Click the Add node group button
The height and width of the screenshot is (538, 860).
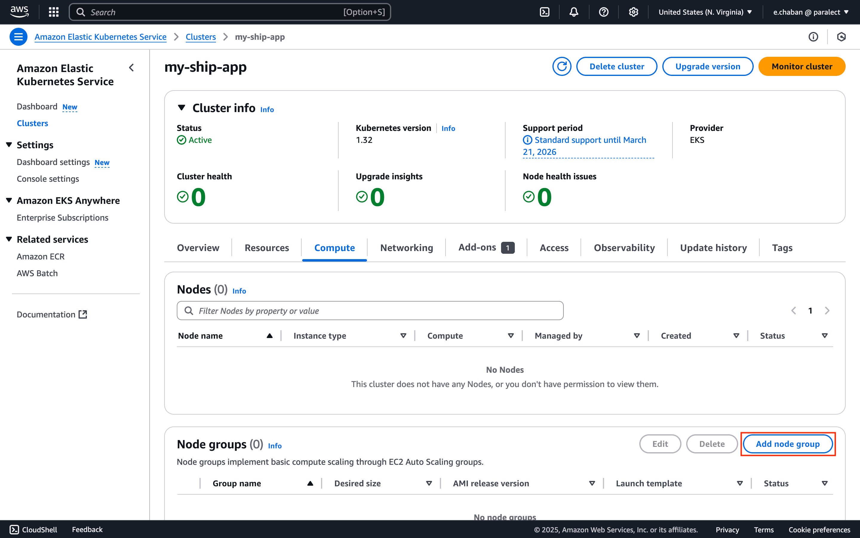[787, 444]
